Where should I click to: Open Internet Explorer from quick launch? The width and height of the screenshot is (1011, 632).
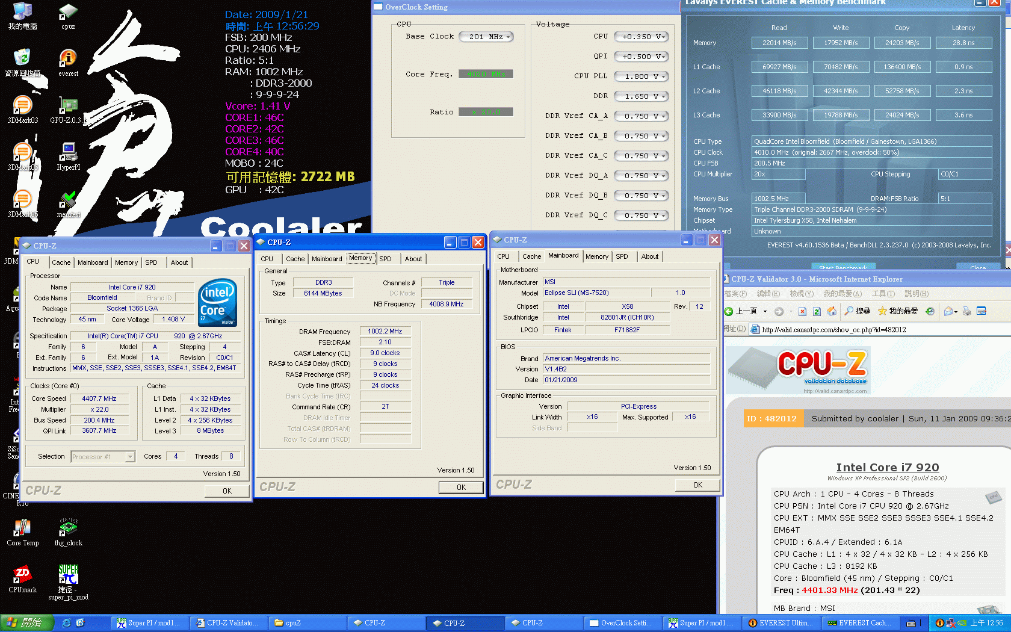click(66, 623)
